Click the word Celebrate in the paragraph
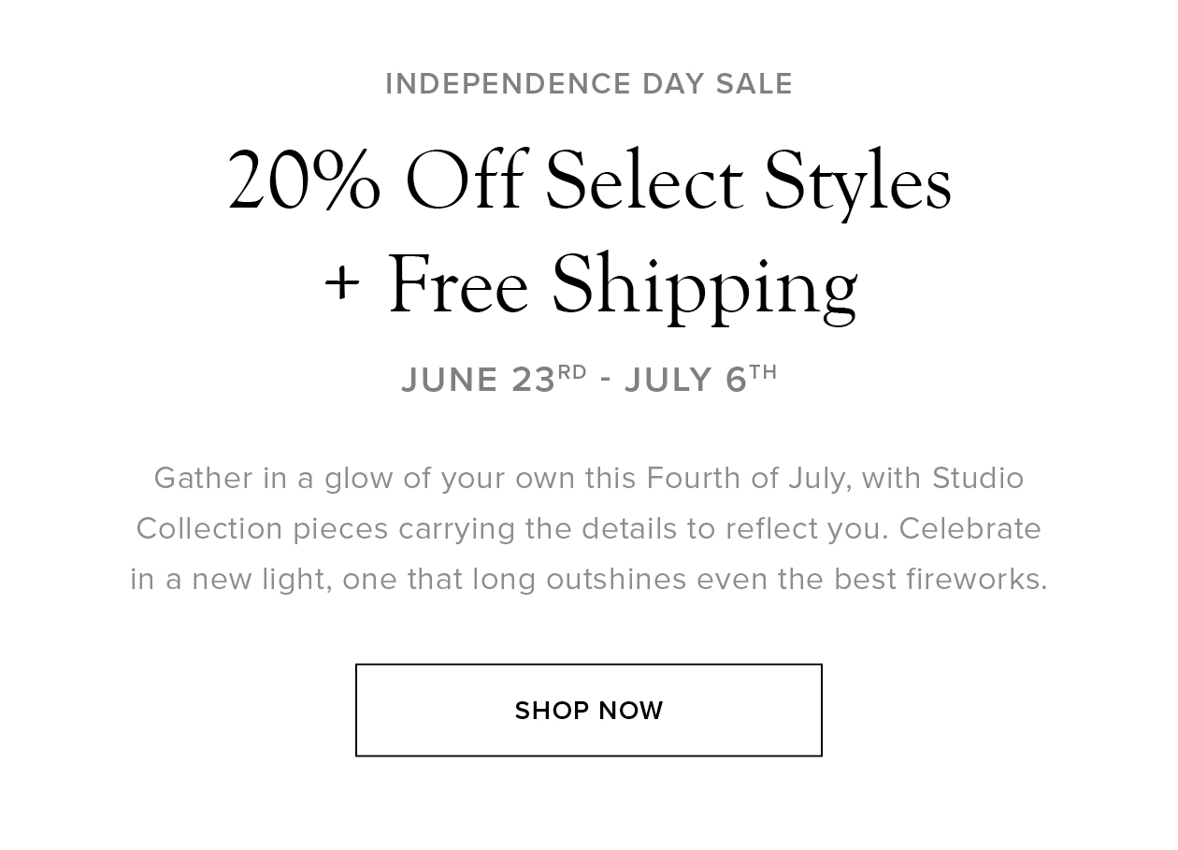This screenshot has height=850, width=1178. [x=970, y=528]
